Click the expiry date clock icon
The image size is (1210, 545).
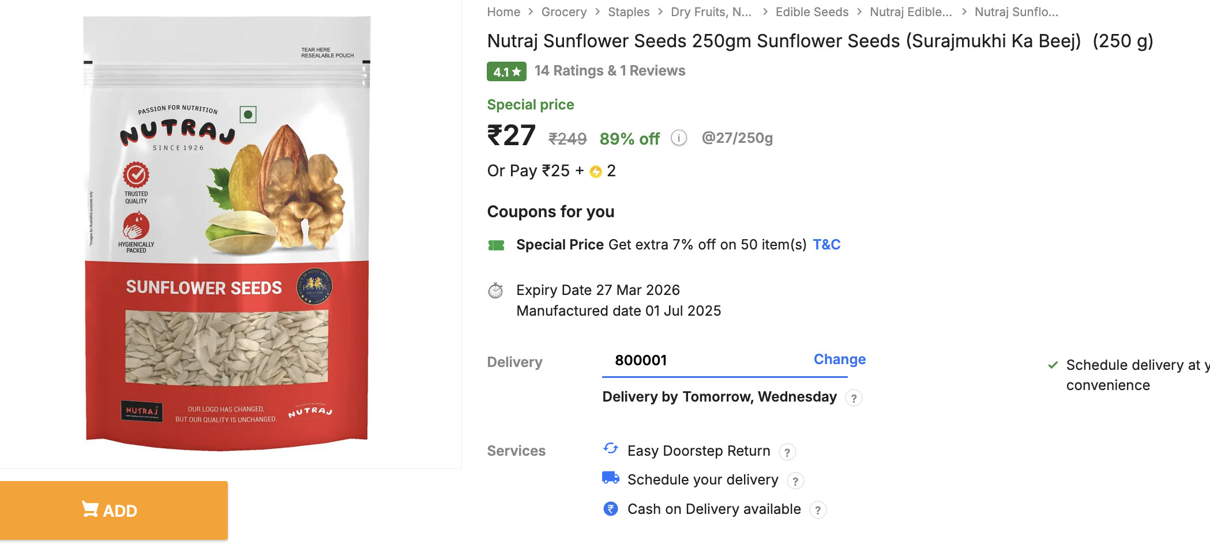point(495,290)
